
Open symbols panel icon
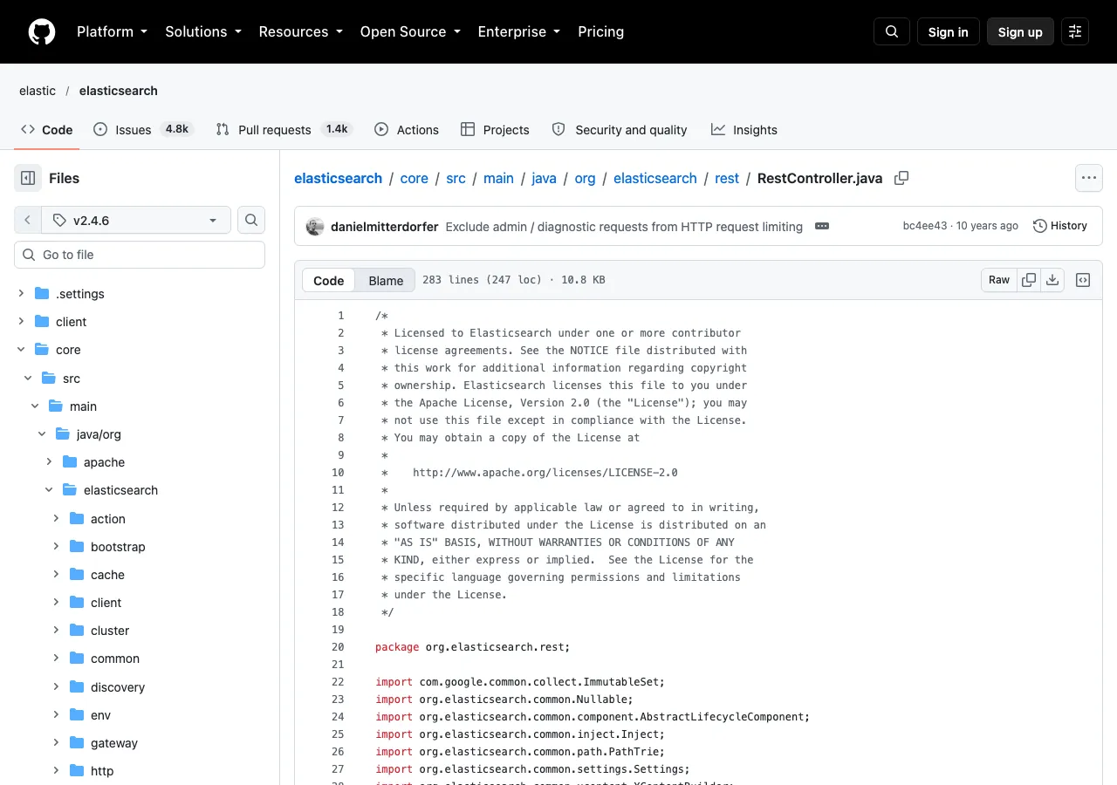pos(1083,280)
